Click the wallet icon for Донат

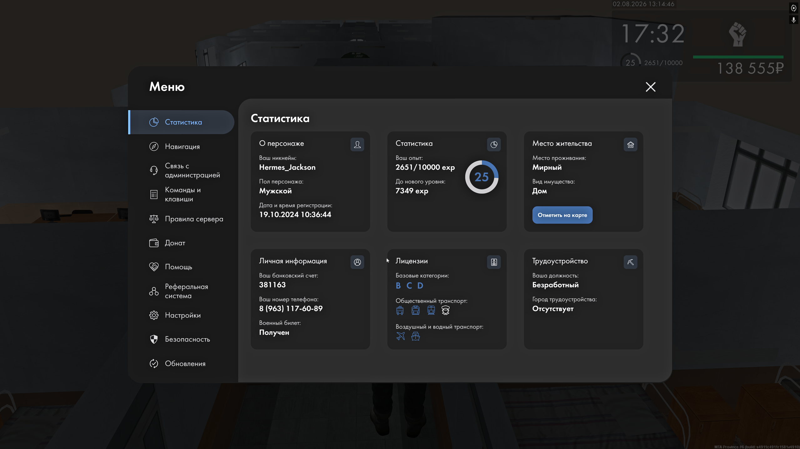coord(154,243)
